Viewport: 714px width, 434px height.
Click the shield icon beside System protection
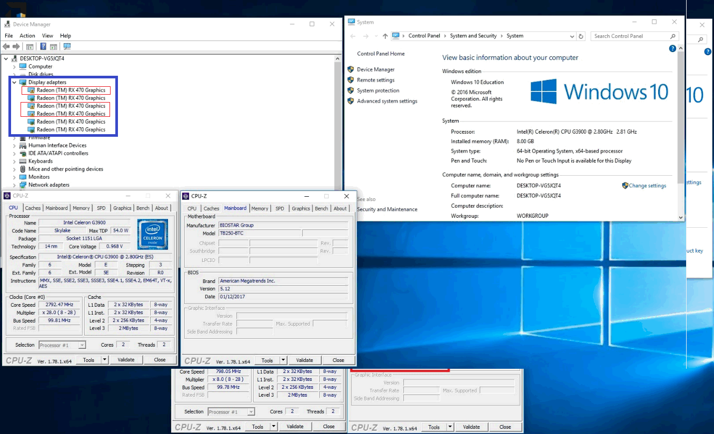pyautogui.click(x=351, y=90)
